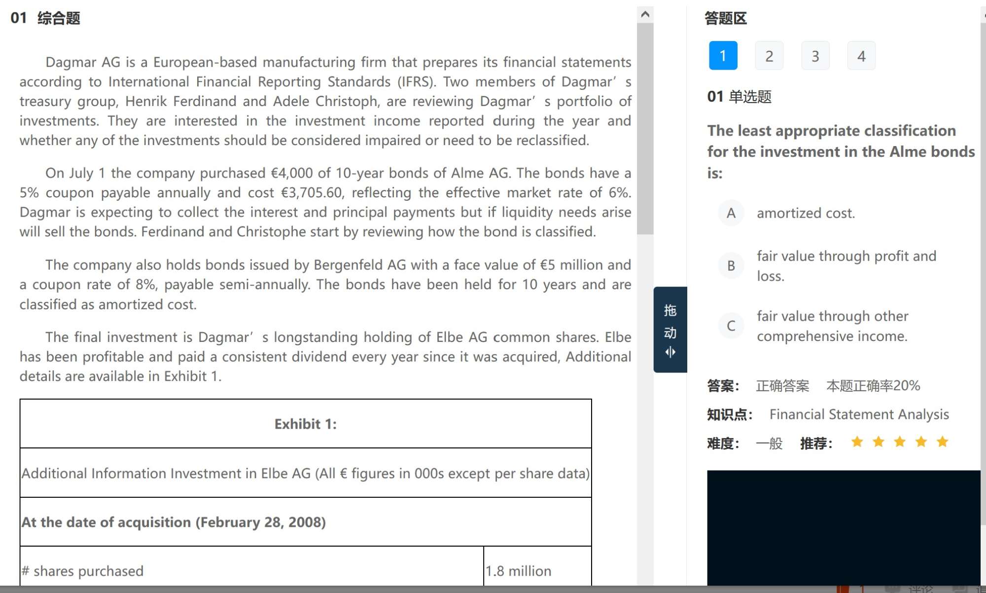Click the 'amortized cost.' answer text
The width and height of the screenshot is (986, 593).
(806, 213)
